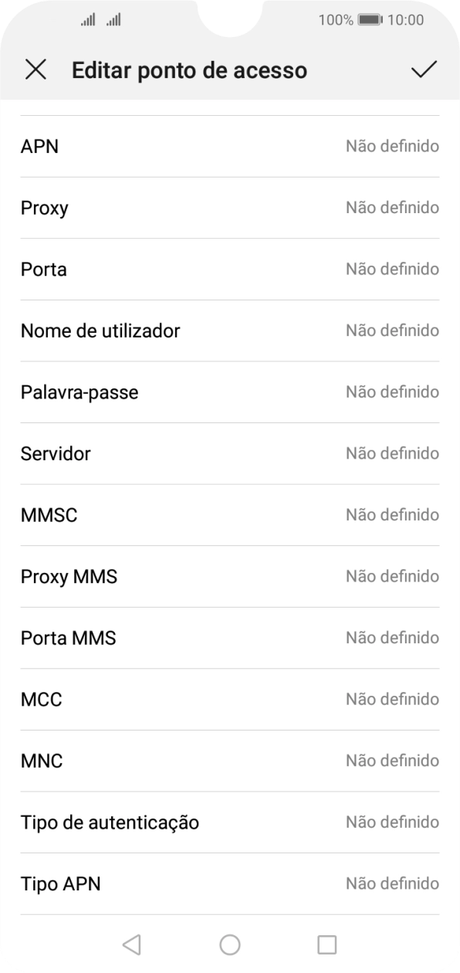Open the MMSC configuration
Image resolution: width=460 pixels, height=973 pixels.
230,514
